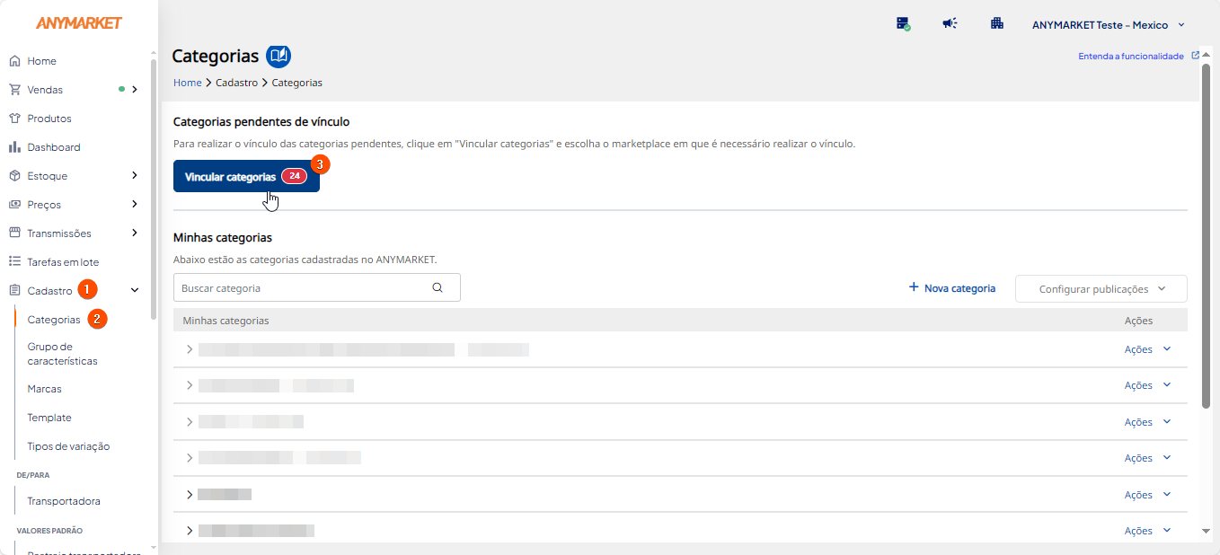Open Entenda a funcionalidade link

click(x=1131, y=56)
